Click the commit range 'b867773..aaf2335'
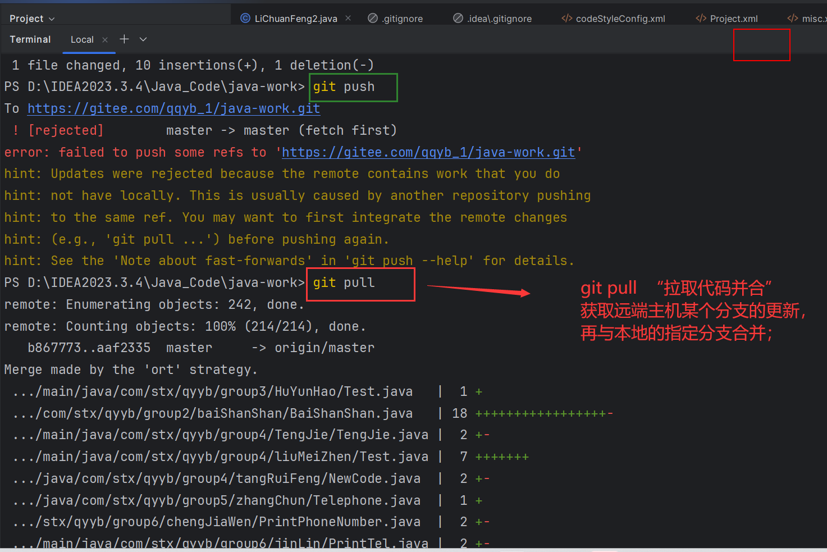 [89, 348]
